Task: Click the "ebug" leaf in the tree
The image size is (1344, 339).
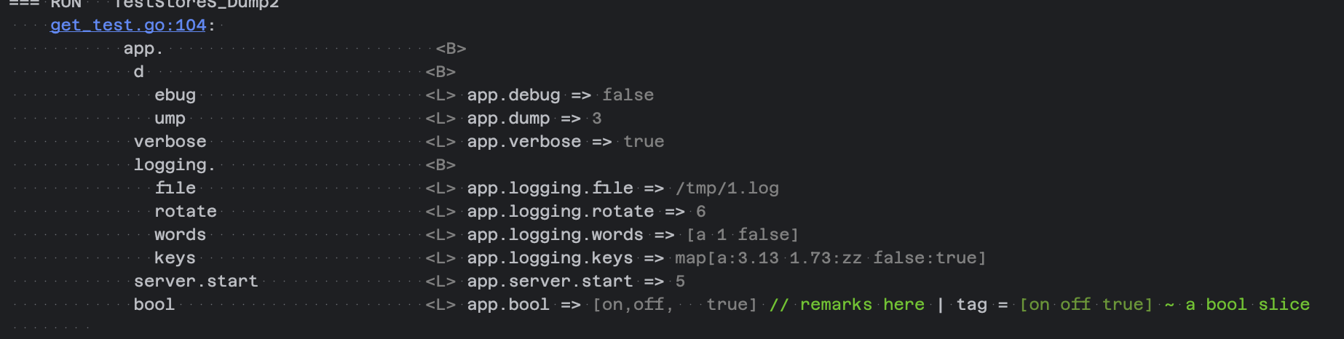Action: (x=175, y=95)
